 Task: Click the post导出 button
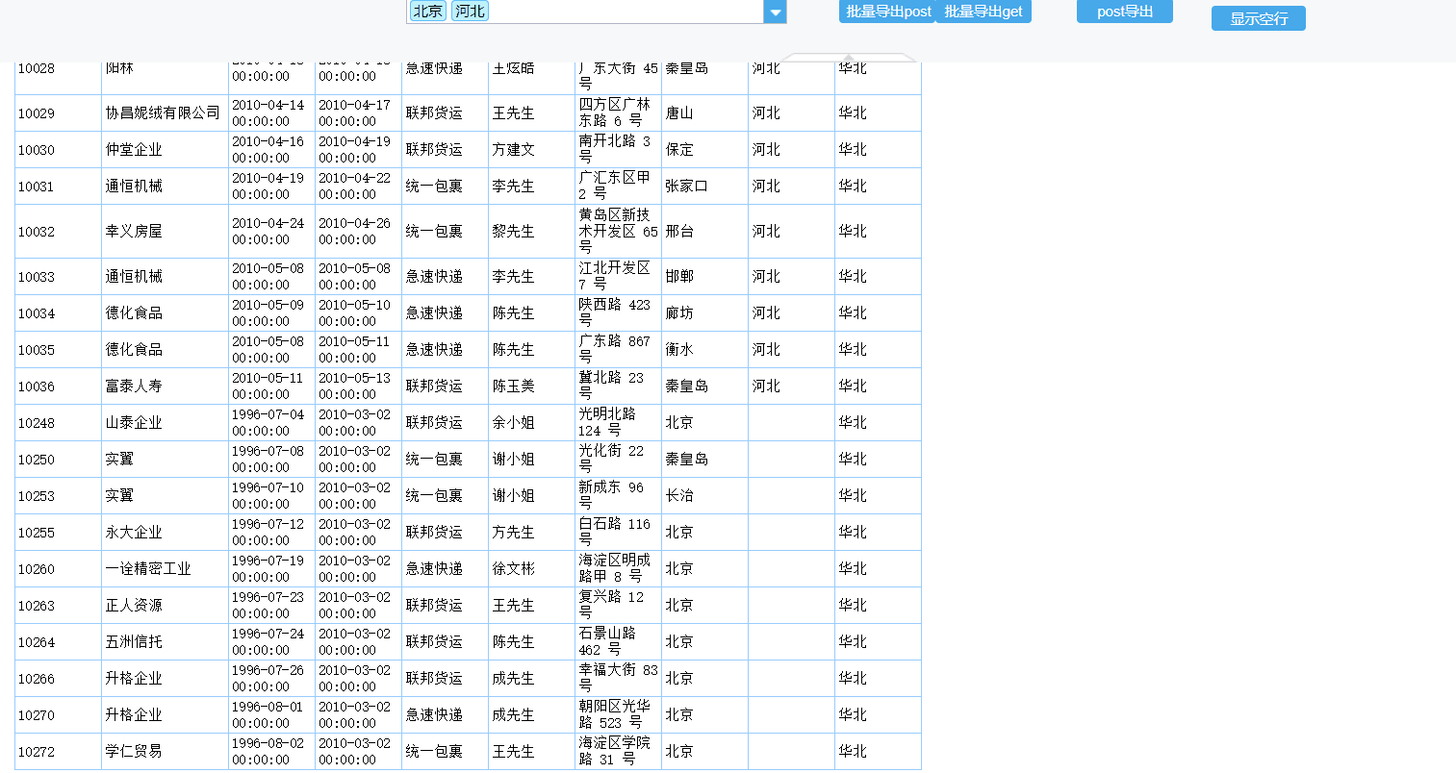(x=1125, y=12)
